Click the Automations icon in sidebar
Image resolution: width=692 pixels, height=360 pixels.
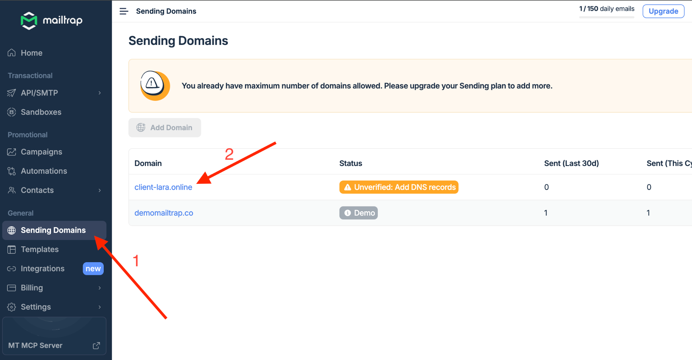pos(11,171)
